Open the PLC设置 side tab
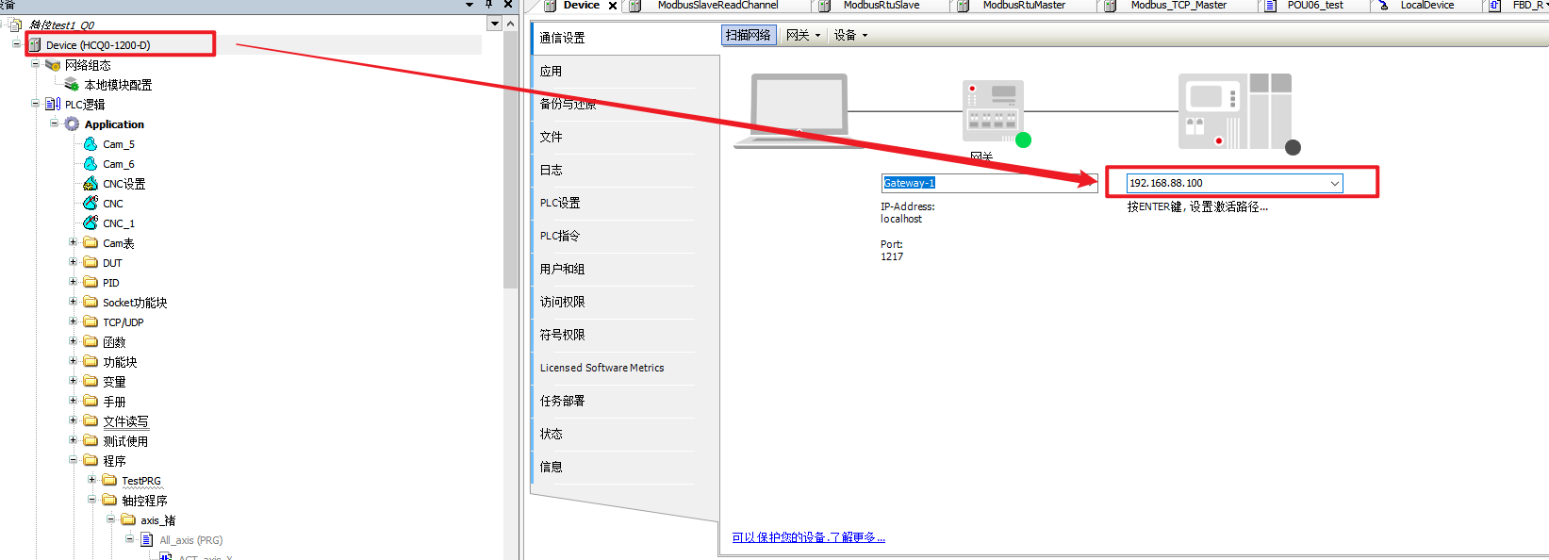The height and width of the screenshot is (560, 1549). [560, 203]
